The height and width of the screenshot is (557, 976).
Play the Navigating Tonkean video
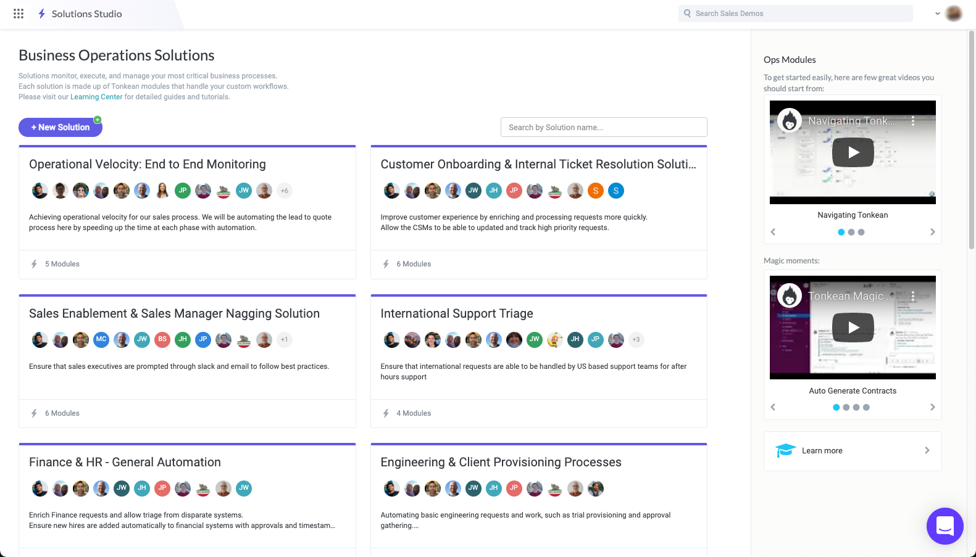(x=853, y=152)
